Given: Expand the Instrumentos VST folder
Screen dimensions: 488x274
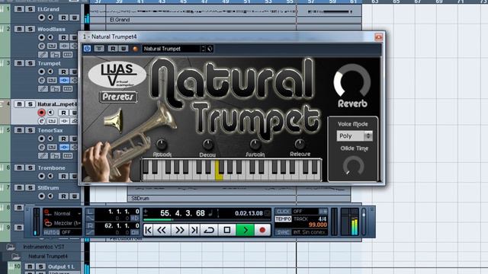Looking at the screenshot, I should click(x=10, y=247).
